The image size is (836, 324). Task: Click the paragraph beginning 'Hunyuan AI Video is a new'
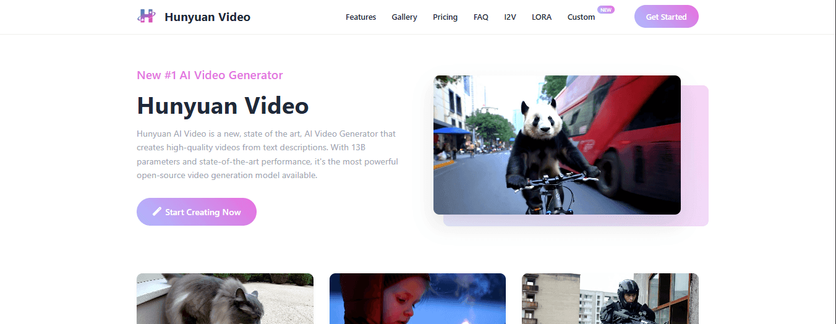[267, 155]
